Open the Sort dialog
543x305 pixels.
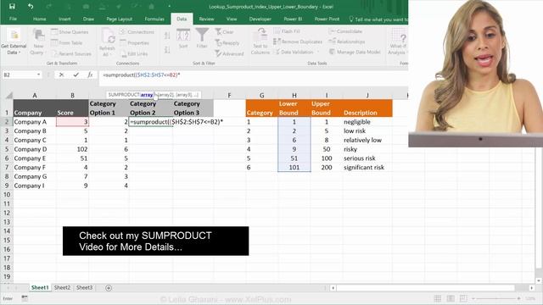(183, 39)
